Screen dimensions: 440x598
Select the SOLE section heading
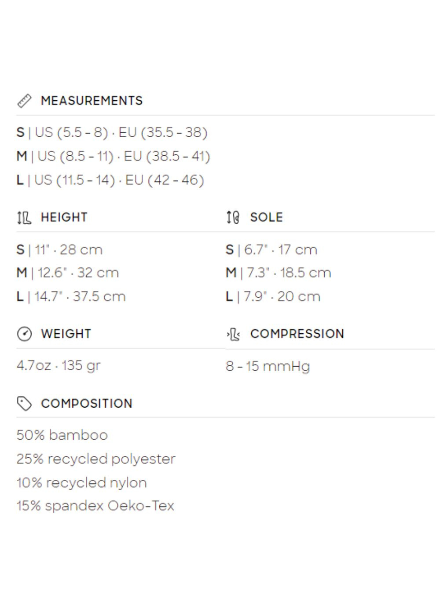click(266, 217)
